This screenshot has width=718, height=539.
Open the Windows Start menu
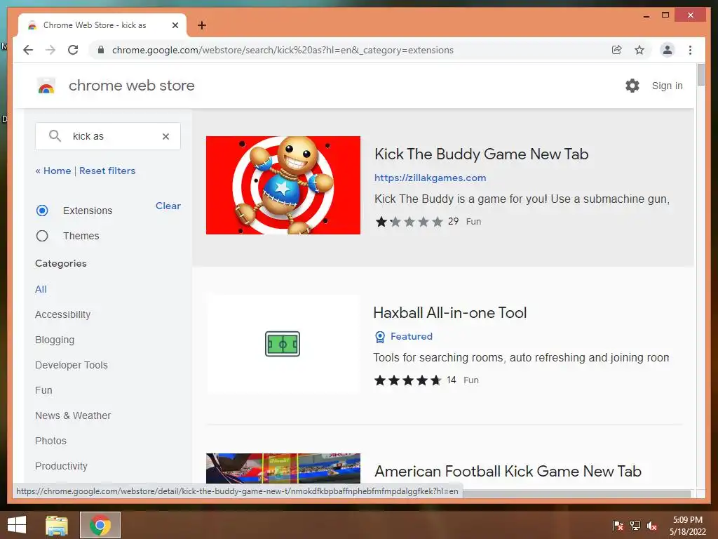point(17,525)
